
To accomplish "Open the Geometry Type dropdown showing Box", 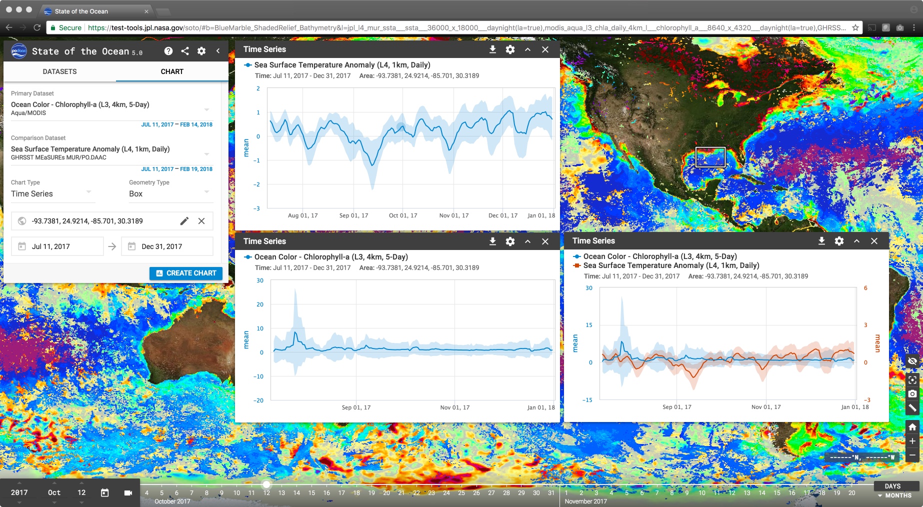I will pyautogui.click(x=170, y=194).
